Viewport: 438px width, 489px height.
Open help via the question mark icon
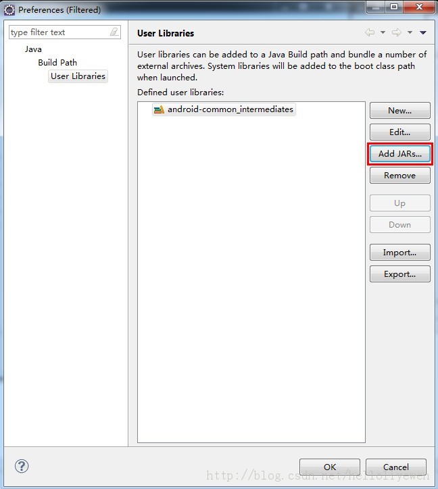pyautogui.click(x=22, y=466)
